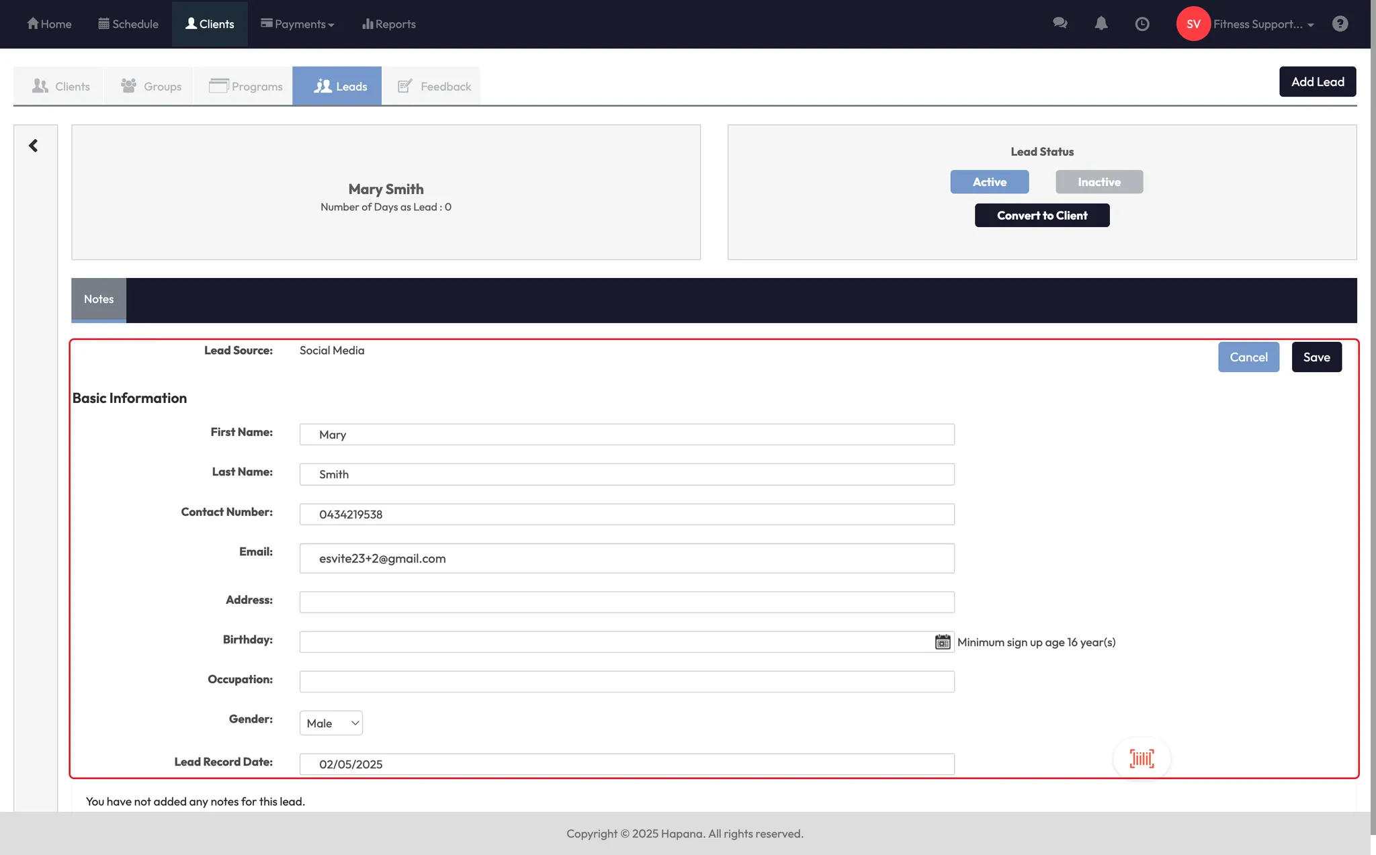Save the lead information
Image resolution: width=1376 pixels, height=855 pixels.
(1316, 357)
